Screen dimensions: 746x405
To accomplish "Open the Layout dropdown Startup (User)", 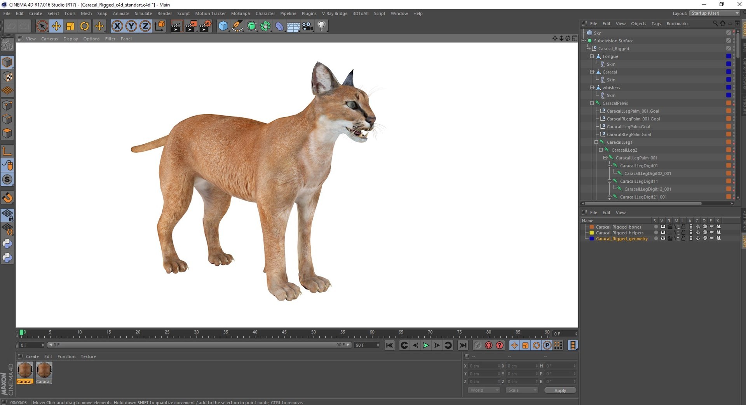I will click(x=715, y=13).
